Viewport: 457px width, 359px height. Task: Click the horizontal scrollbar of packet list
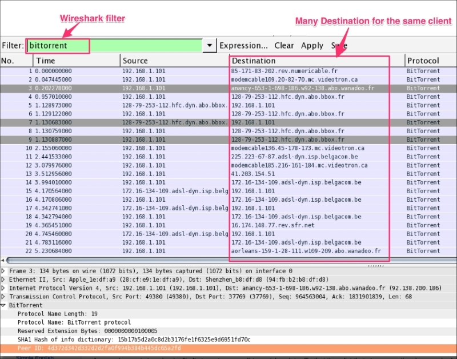(231, 260)
